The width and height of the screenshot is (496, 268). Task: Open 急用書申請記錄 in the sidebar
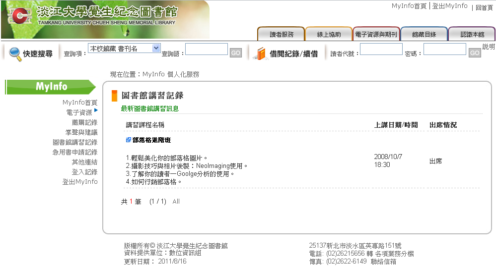click(x=75, y=152)
